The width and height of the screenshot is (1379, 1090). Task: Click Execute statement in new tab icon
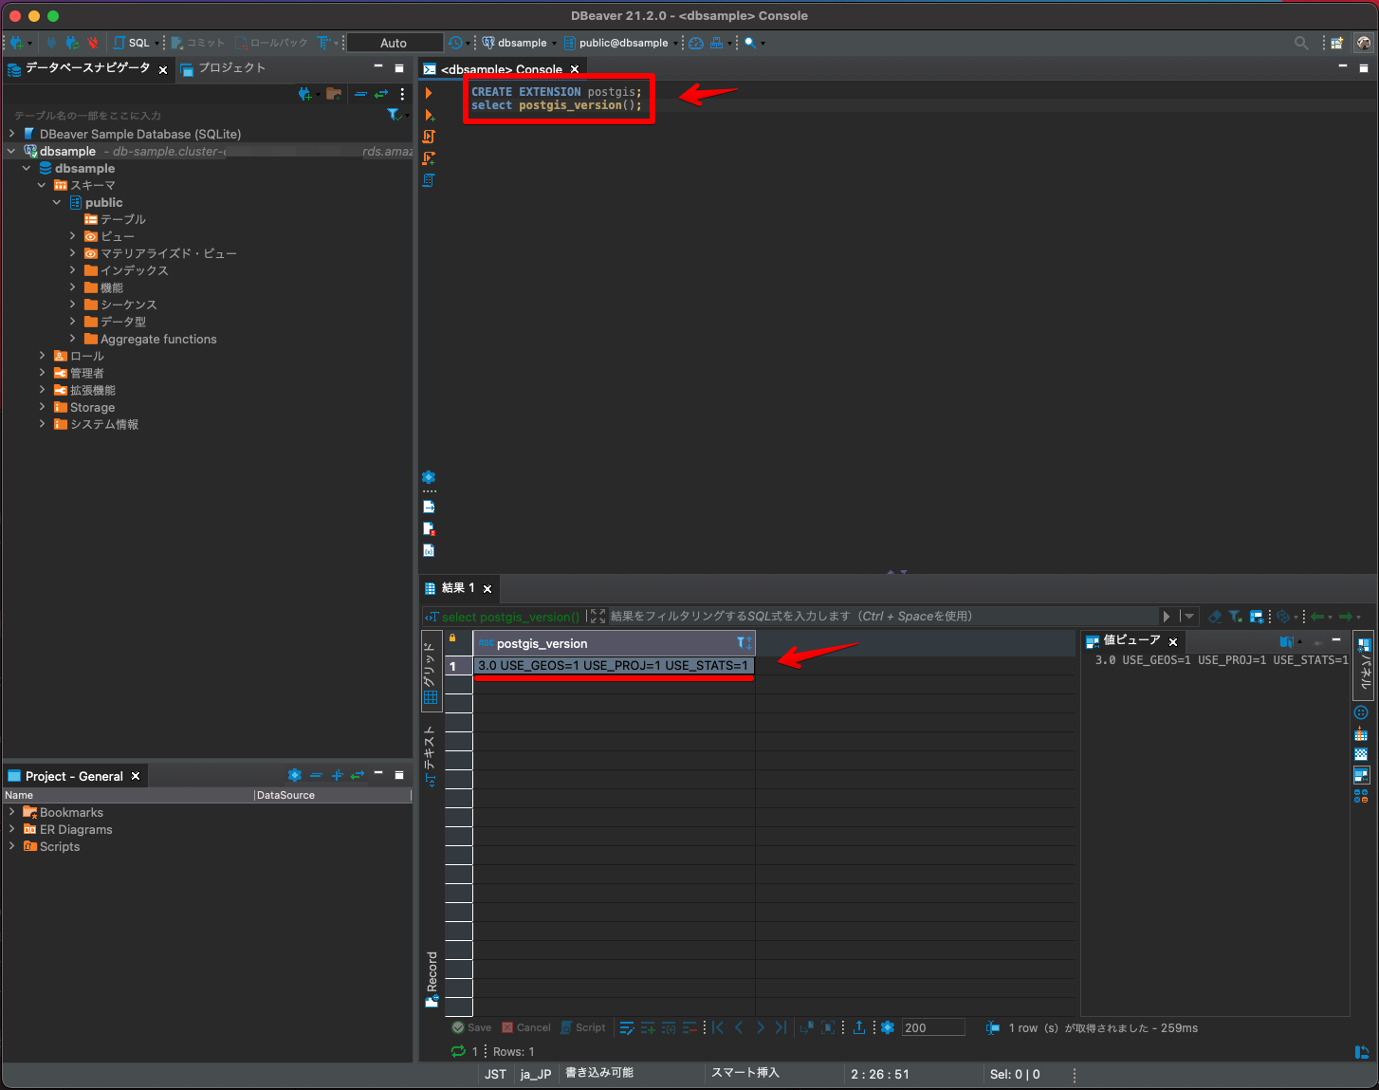click(429, 115)
